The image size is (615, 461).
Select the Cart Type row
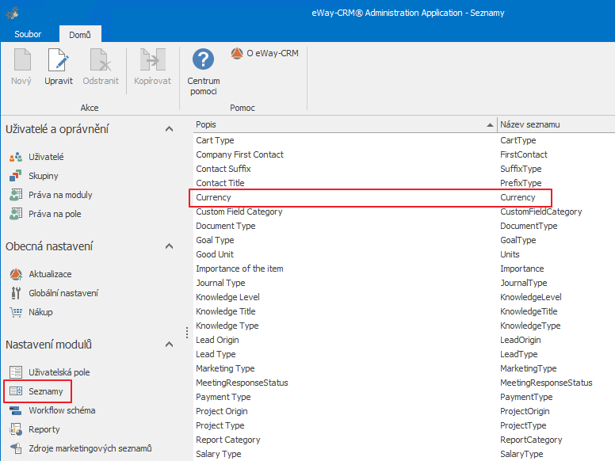(x=404, y=140)
